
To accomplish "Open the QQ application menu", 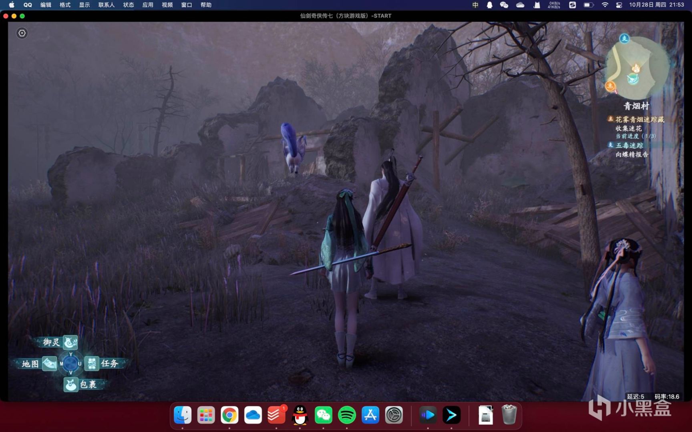I will 28,5.
